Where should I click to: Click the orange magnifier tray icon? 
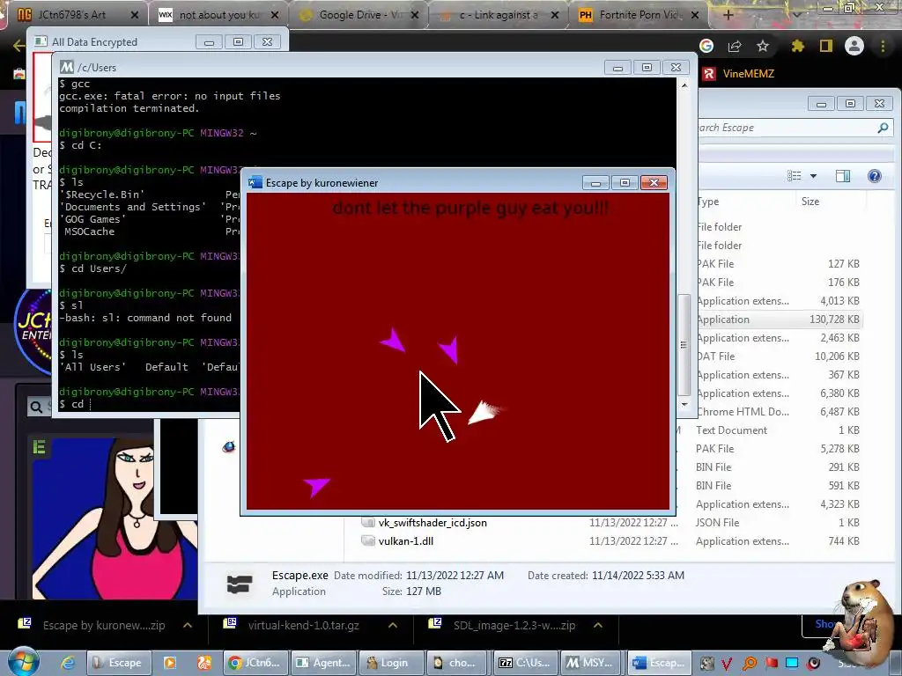[750, 664]
